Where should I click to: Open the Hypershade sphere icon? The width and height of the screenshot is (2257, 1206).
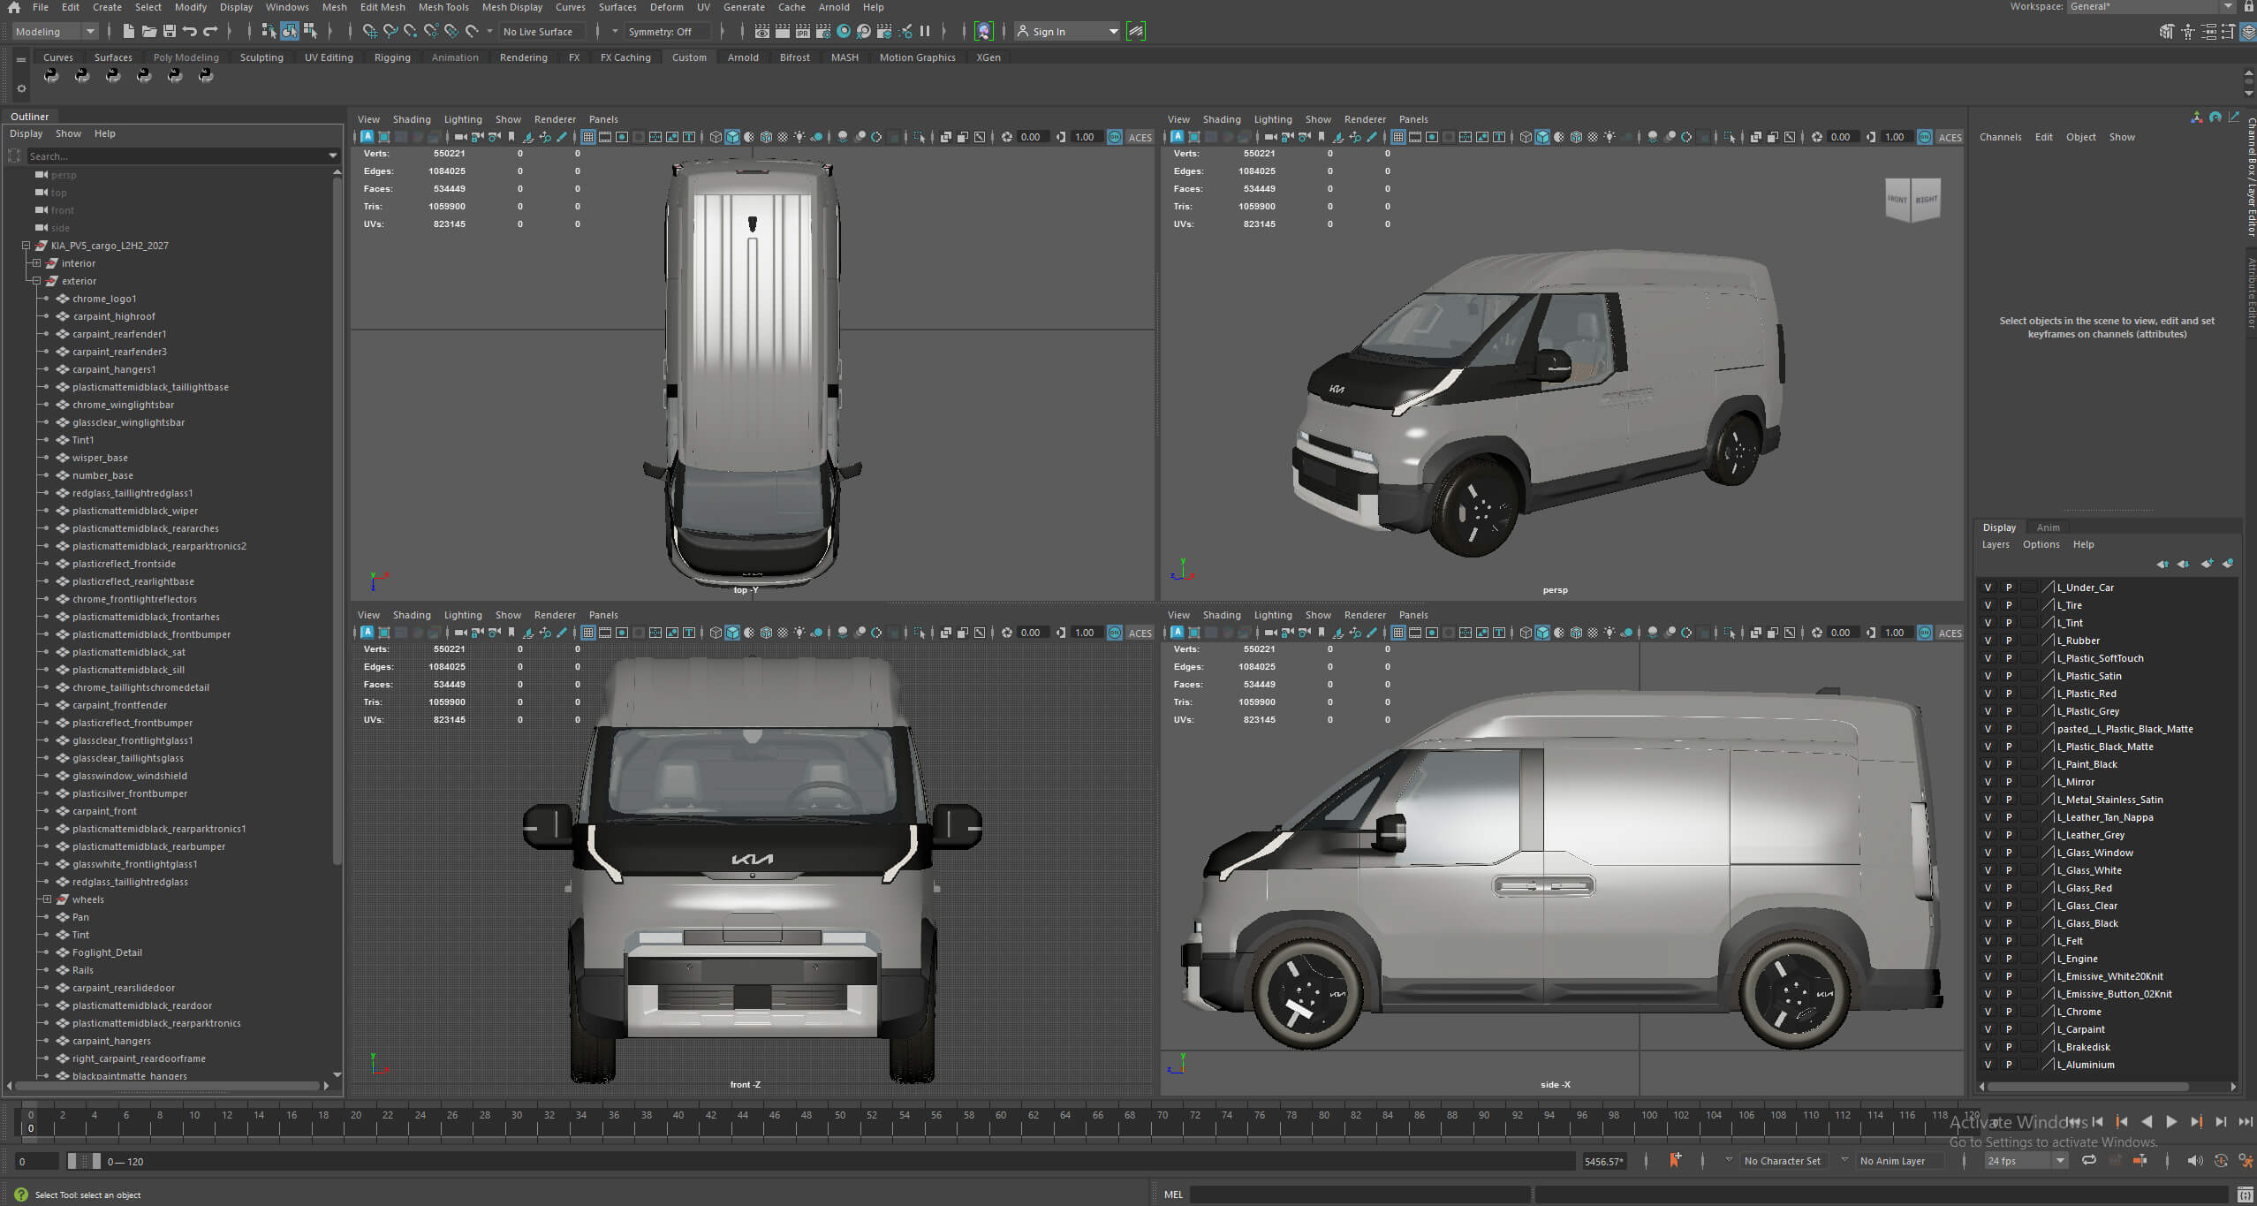pos(844,32)
